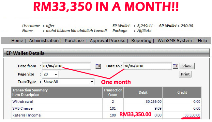Click the AP-Wallet balance 250.00
The image size is (212, 122).
(187, 26)
